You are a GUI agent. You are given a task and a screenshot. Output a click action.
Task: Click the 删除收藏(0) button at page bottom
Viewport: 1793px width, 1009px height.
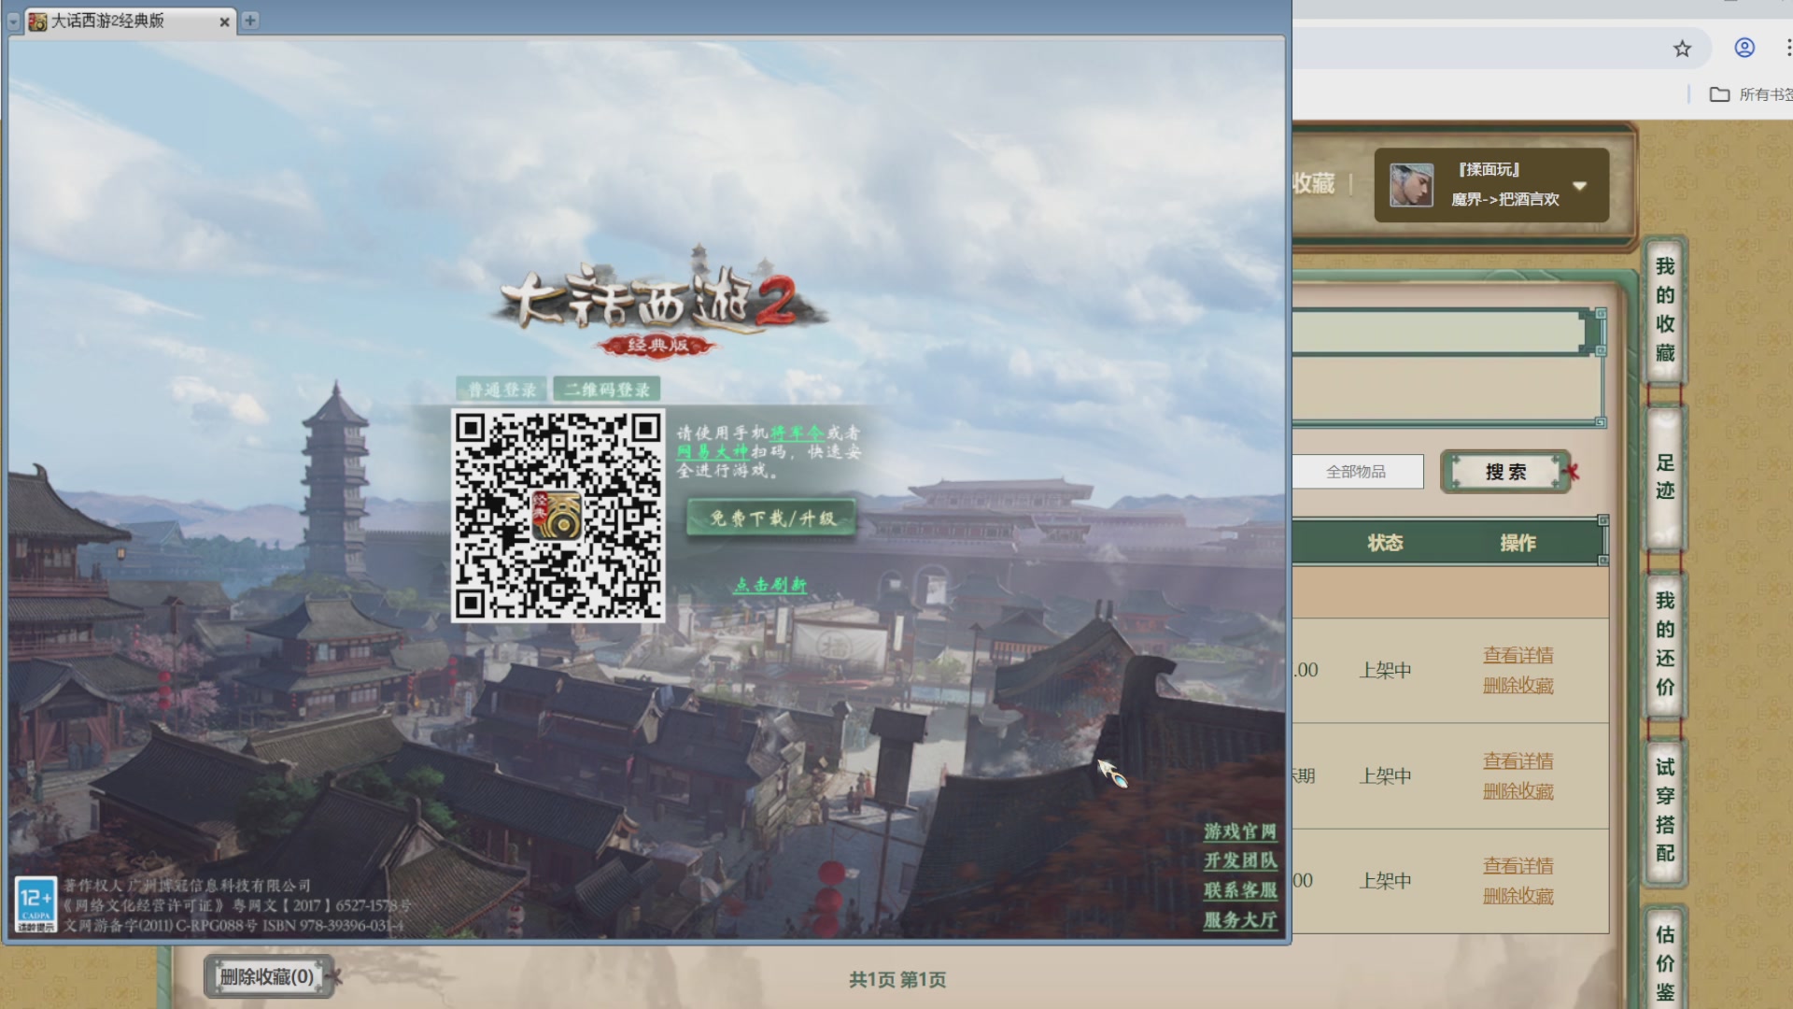click(267, 977)
